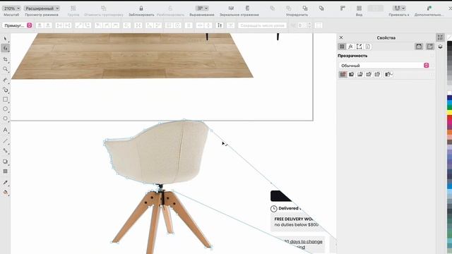Open the summary tab in Свойства panel
The image size is (452, 254).
(368, 47)
